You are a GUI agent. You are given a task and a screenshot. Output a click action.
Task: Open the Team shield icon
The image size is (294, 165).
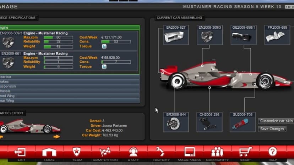[77, 152]
